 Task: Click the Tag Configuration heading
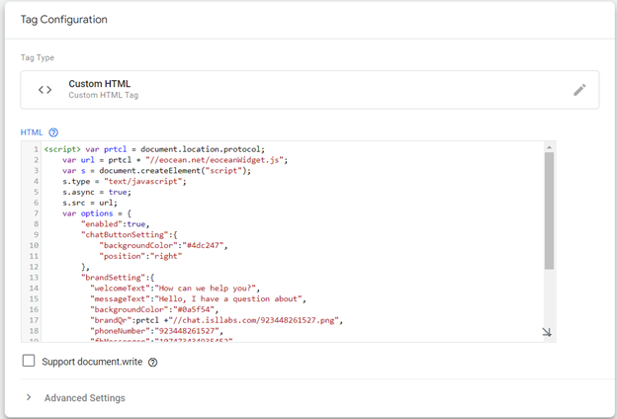[x=64, y=19]
